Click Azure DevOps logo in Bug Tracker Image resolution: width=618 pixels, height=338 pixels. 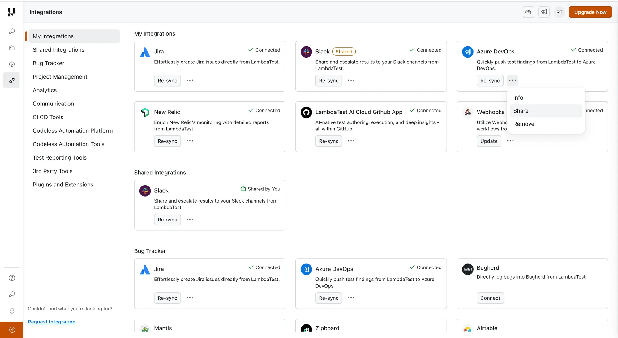[x=306, y=269]
